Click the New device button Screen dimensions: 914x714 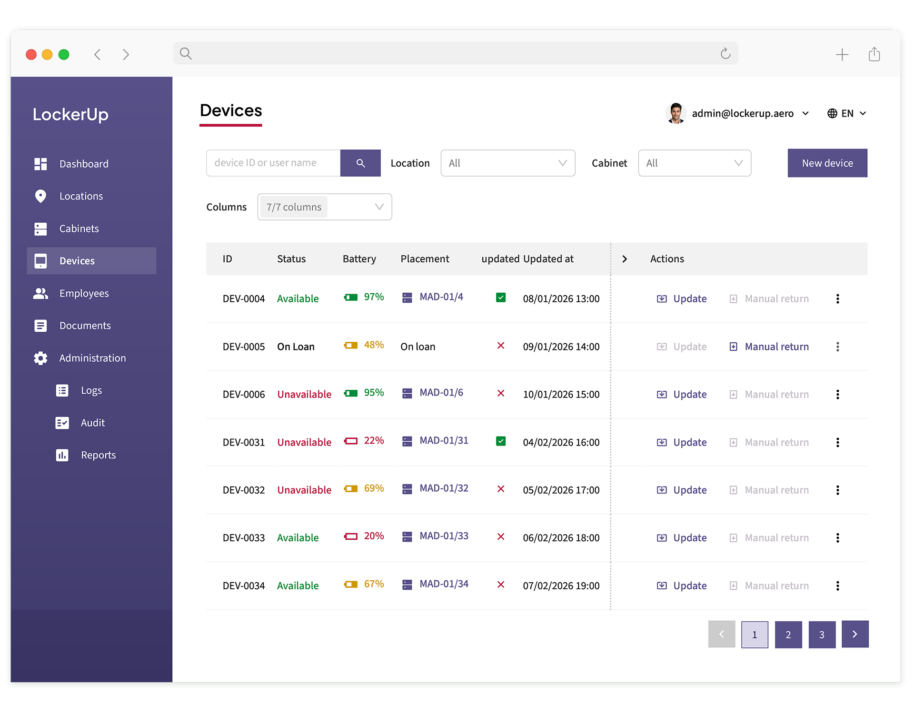[x=827, y=163]
